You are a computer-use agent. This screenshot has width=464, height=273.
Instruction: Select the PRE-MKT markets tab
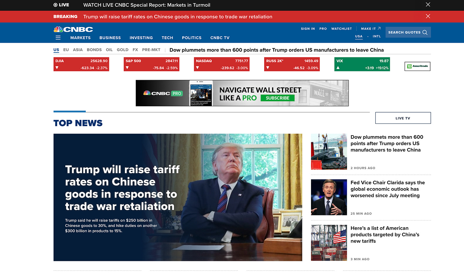coord(151,50)
